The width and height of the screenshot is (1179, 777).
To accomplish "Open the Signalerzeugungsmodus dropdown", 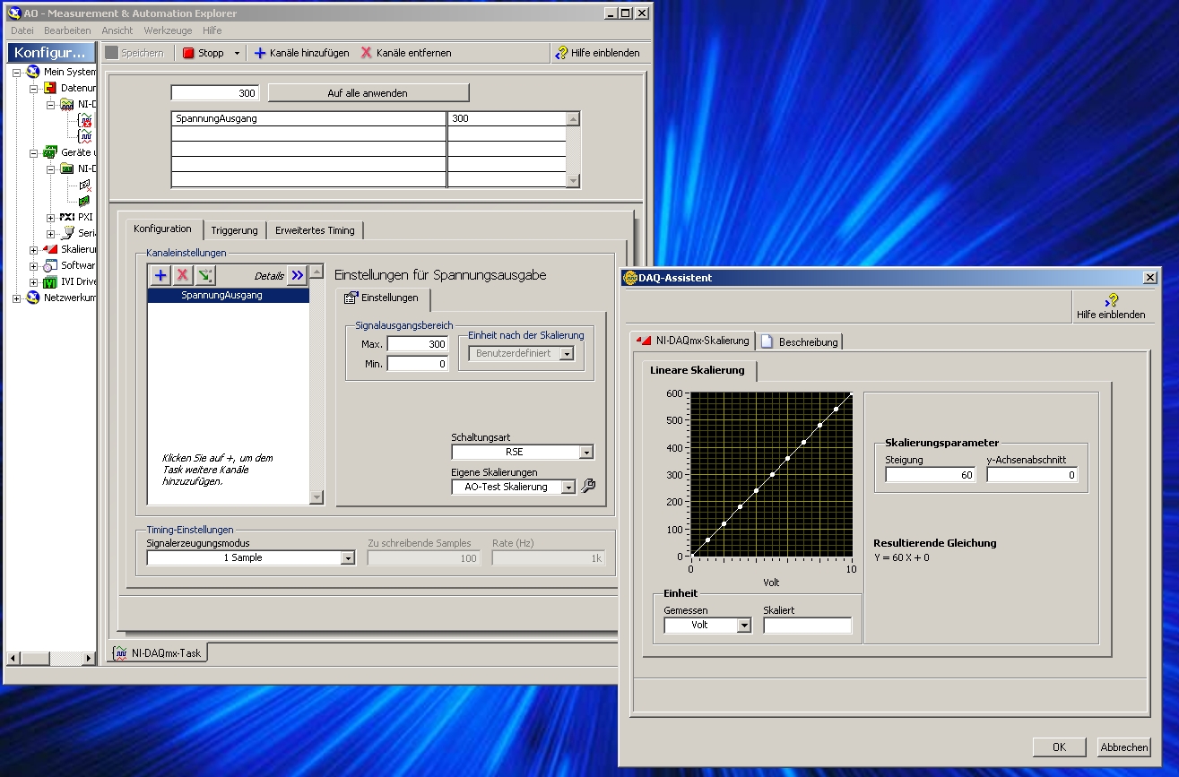I will click(348, 558).
